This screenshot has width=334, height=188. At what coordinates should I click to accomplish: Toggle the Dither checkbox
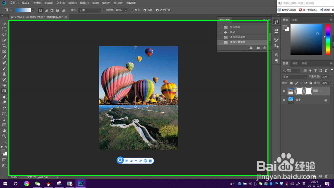[x=145, y=10]
